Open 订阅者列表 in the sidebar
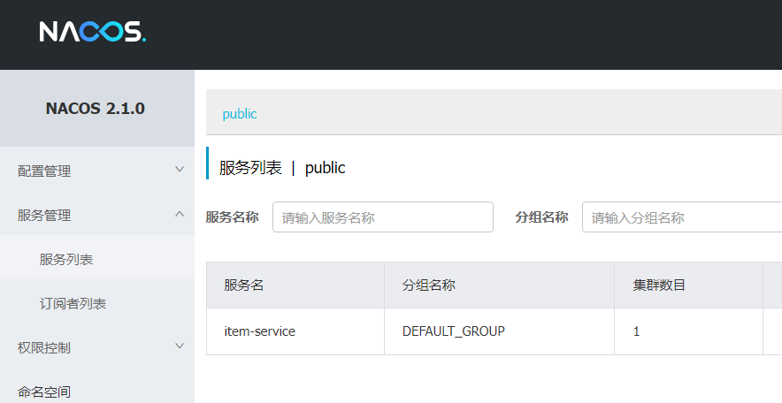Viewport: 782px width, 403px height. [73, 303]
